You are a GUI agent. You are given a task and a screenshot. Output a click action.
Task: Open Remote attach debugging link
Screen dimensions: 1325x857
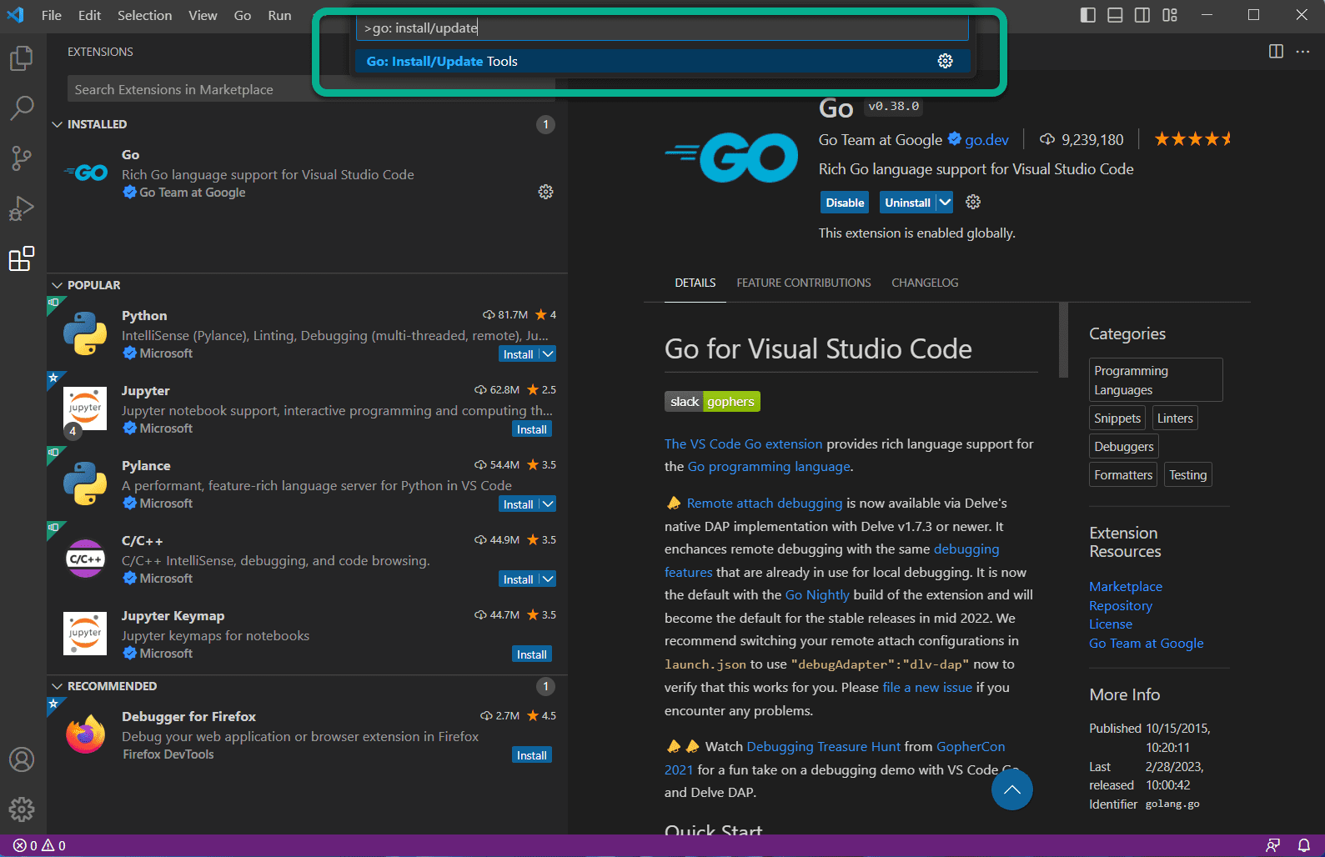[x=765, y=504]
